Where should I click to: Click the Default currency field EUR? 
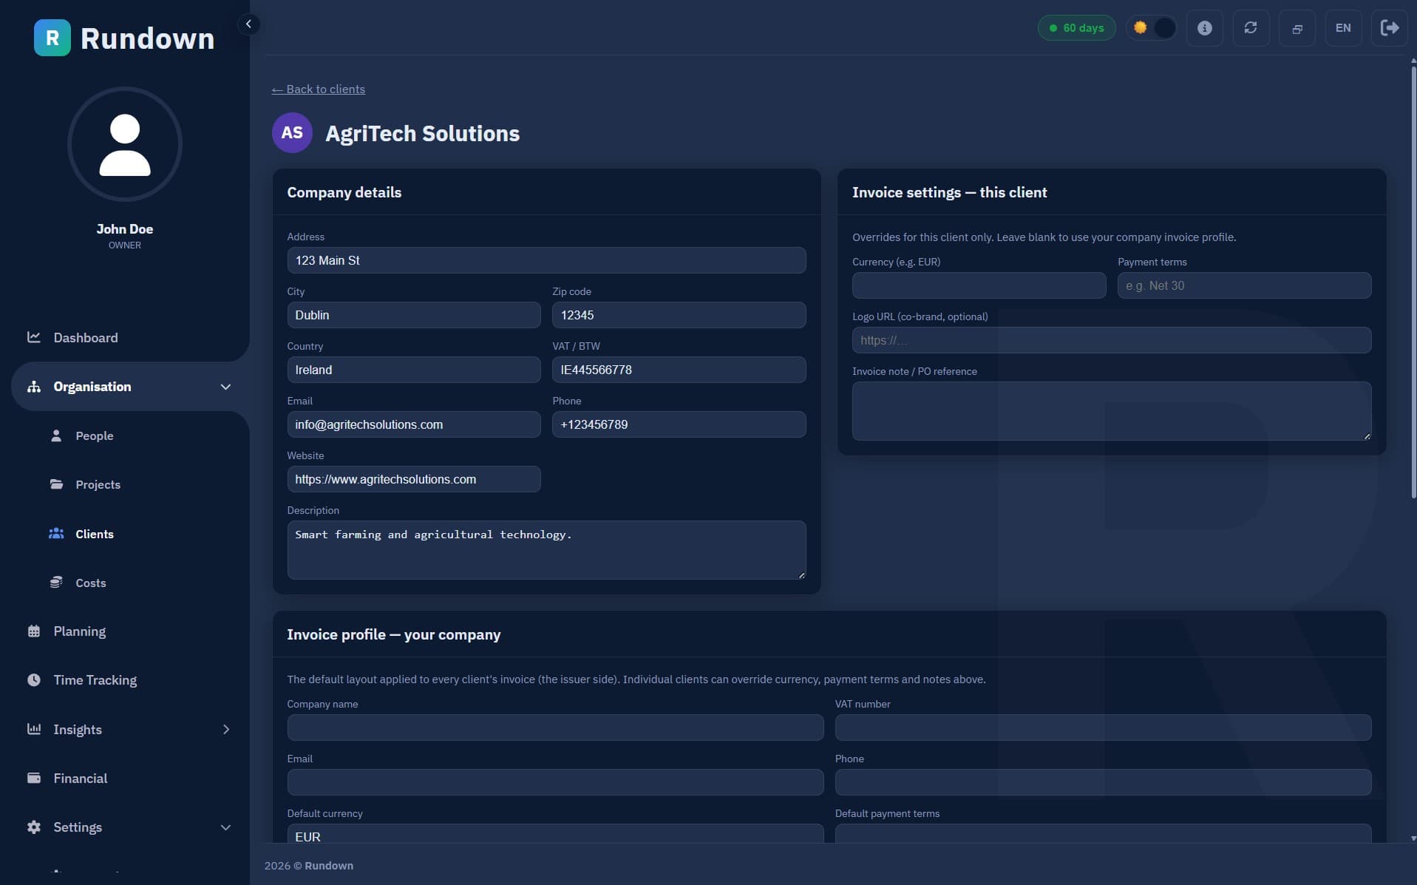[x=555, y=834]
